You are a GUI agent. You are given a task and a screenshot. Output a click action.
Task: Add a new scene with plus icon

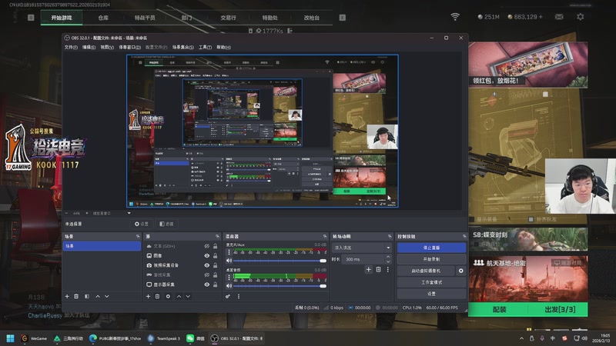(67, 296)
